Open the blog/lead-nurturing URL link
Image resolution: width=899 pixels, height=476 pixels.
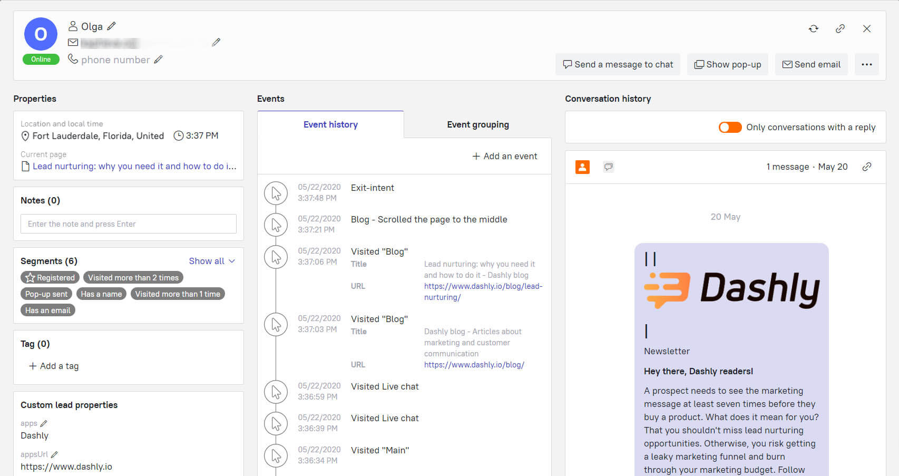(483, 292)
